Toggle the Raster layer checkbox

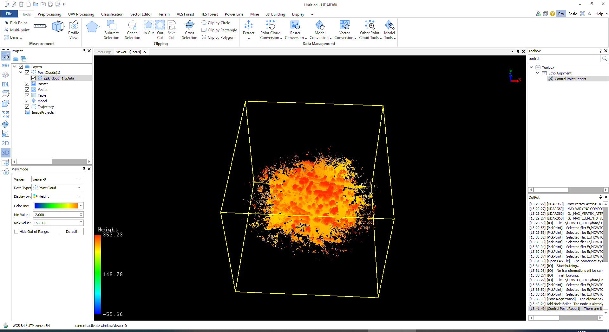click(x=27, y=84)
